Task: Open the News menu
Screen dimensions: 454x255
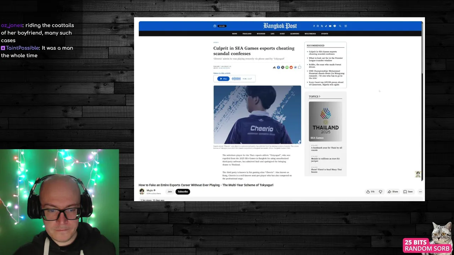Action: click(x=234, y=34)
